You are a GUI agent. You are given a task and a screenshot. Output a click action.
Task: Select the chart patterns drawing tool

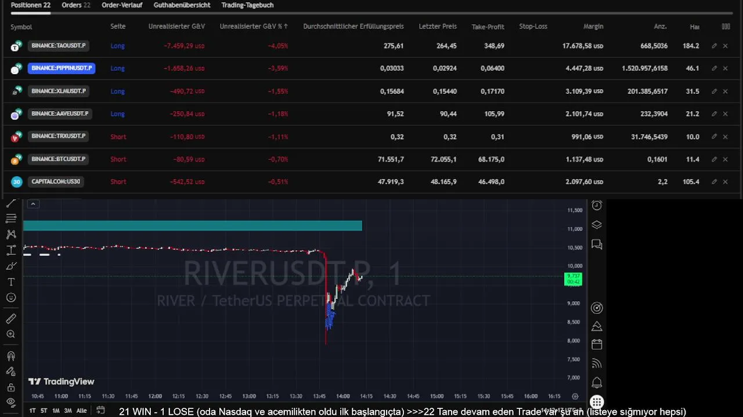pos(11,235)
